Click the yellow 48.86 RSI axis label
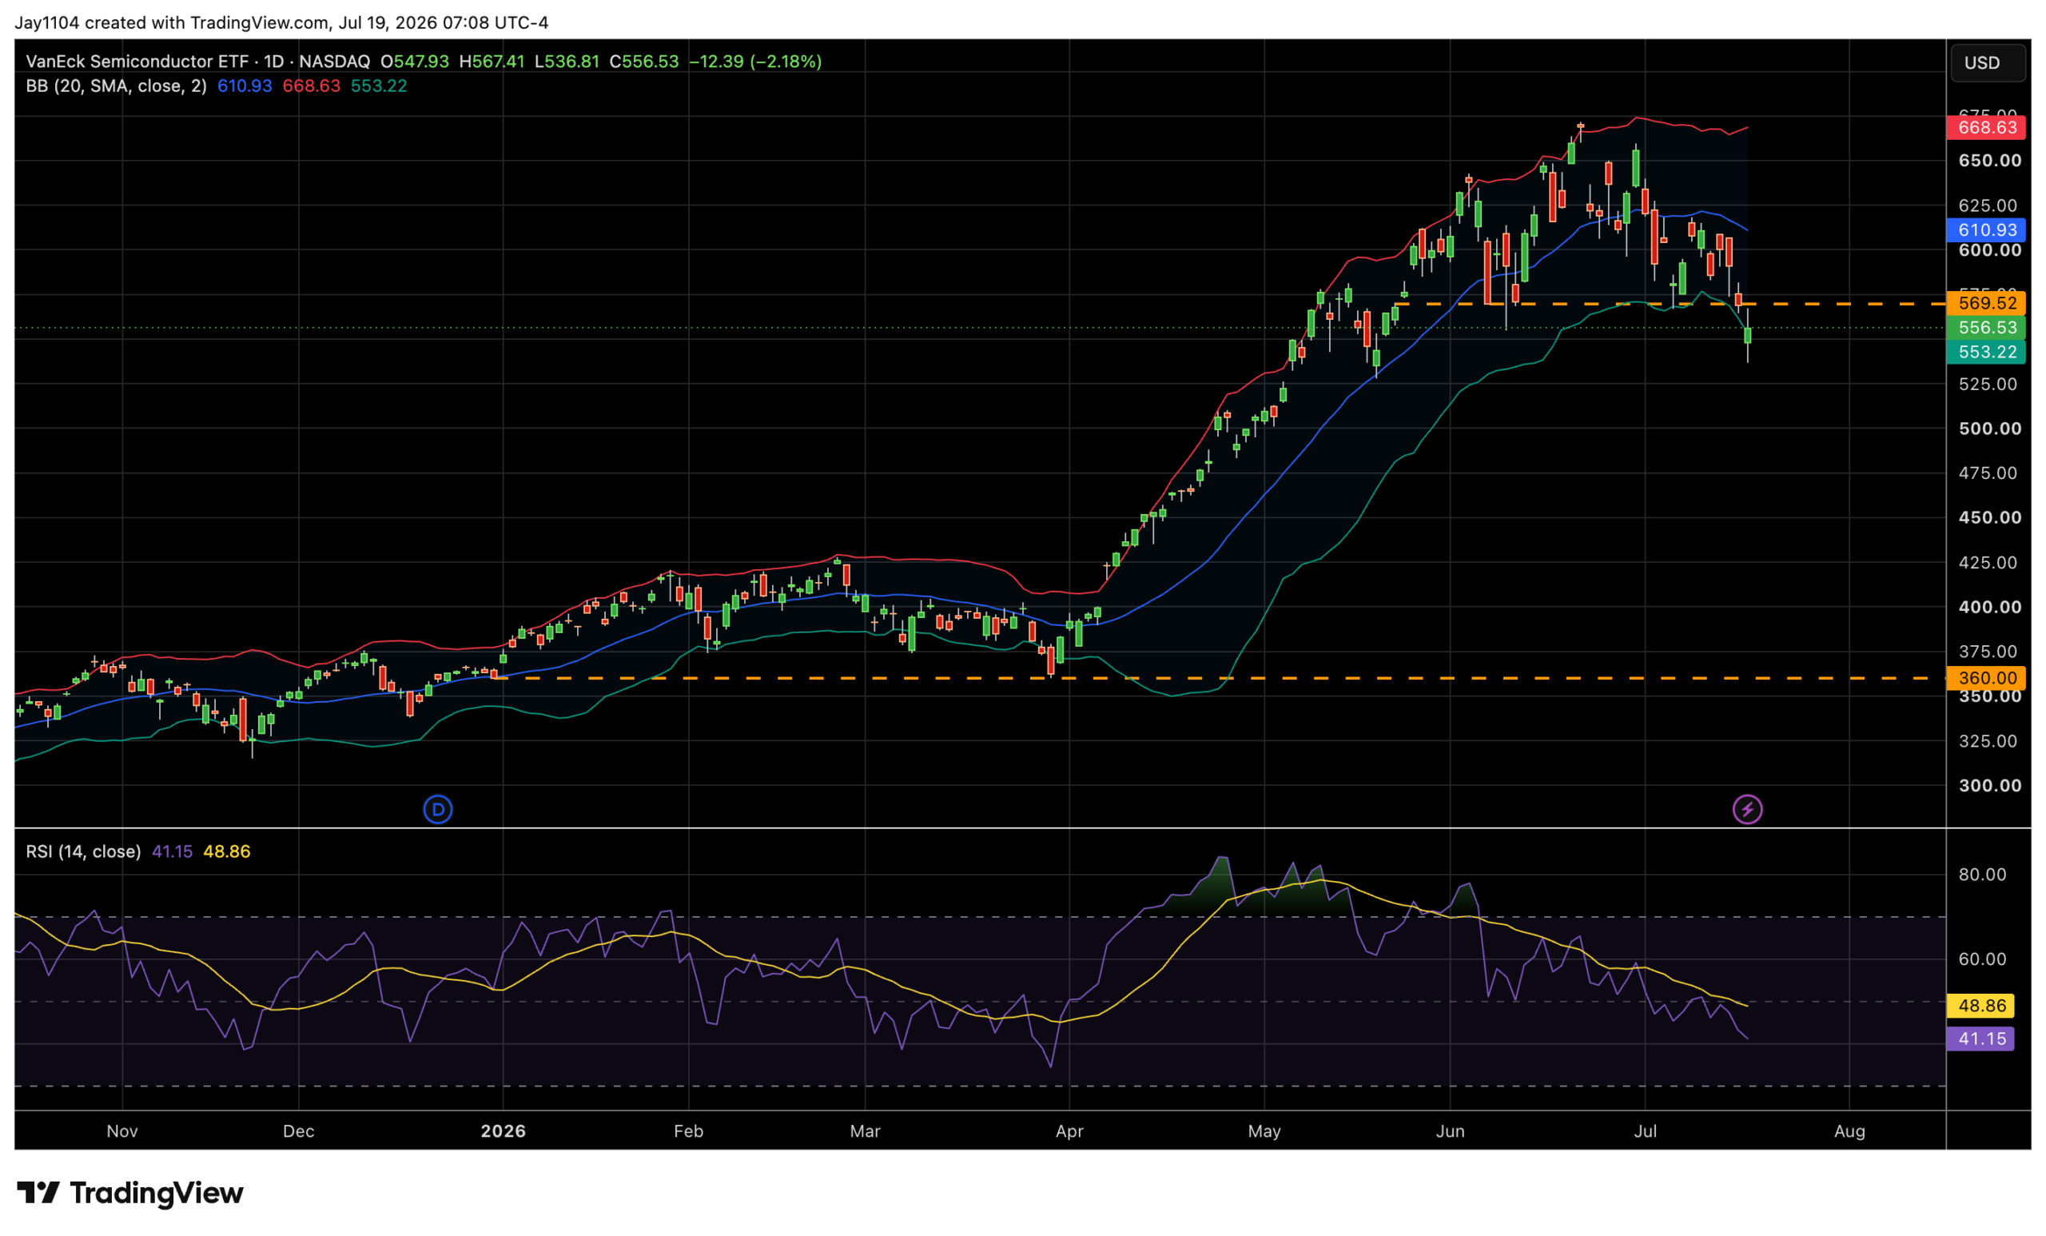This screenshot has height=1236, width=2046. pyautogui.click(x=1980, y=1006)
